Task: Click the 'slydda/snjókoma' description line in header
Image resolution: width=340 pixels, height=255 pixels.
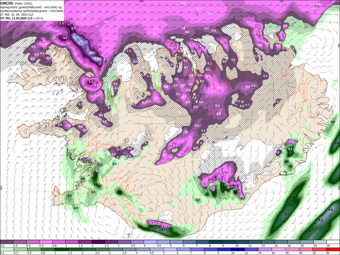Action: [32, 11]
